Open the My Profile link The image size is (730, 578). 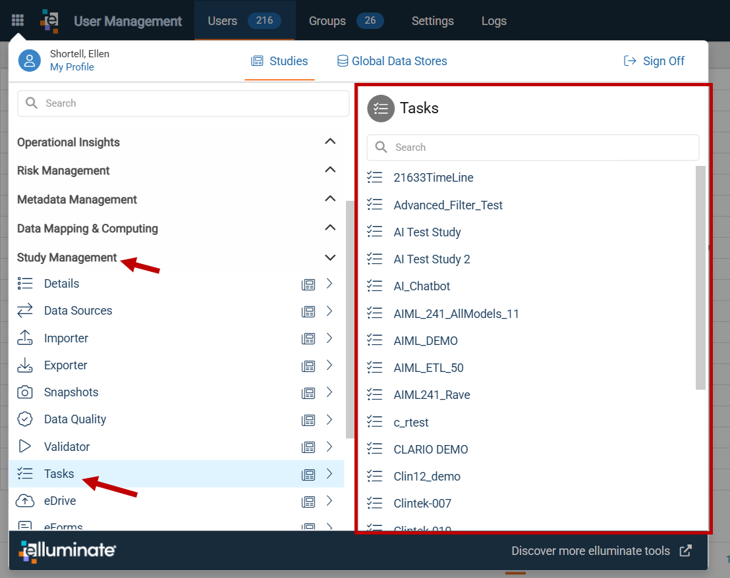(x=72, y=67)
